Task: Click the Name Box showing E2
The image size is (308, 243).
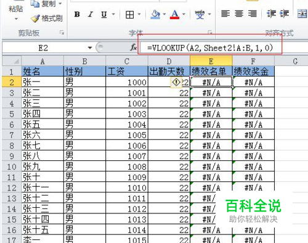Action: point(44,48)
